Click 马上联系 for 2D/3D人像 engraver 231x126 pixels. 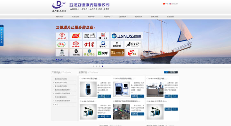[134, 96]
